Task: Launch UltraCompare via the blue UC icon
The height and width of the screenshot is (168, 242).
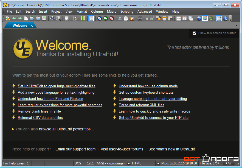Action: click(x=100, y=19)
